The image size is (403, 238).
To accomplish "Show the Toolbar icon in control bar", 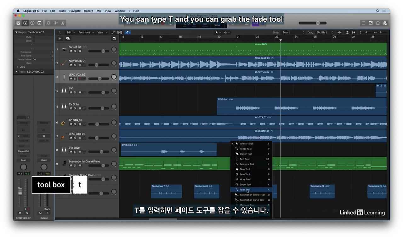I will click(x=39, y=23).
